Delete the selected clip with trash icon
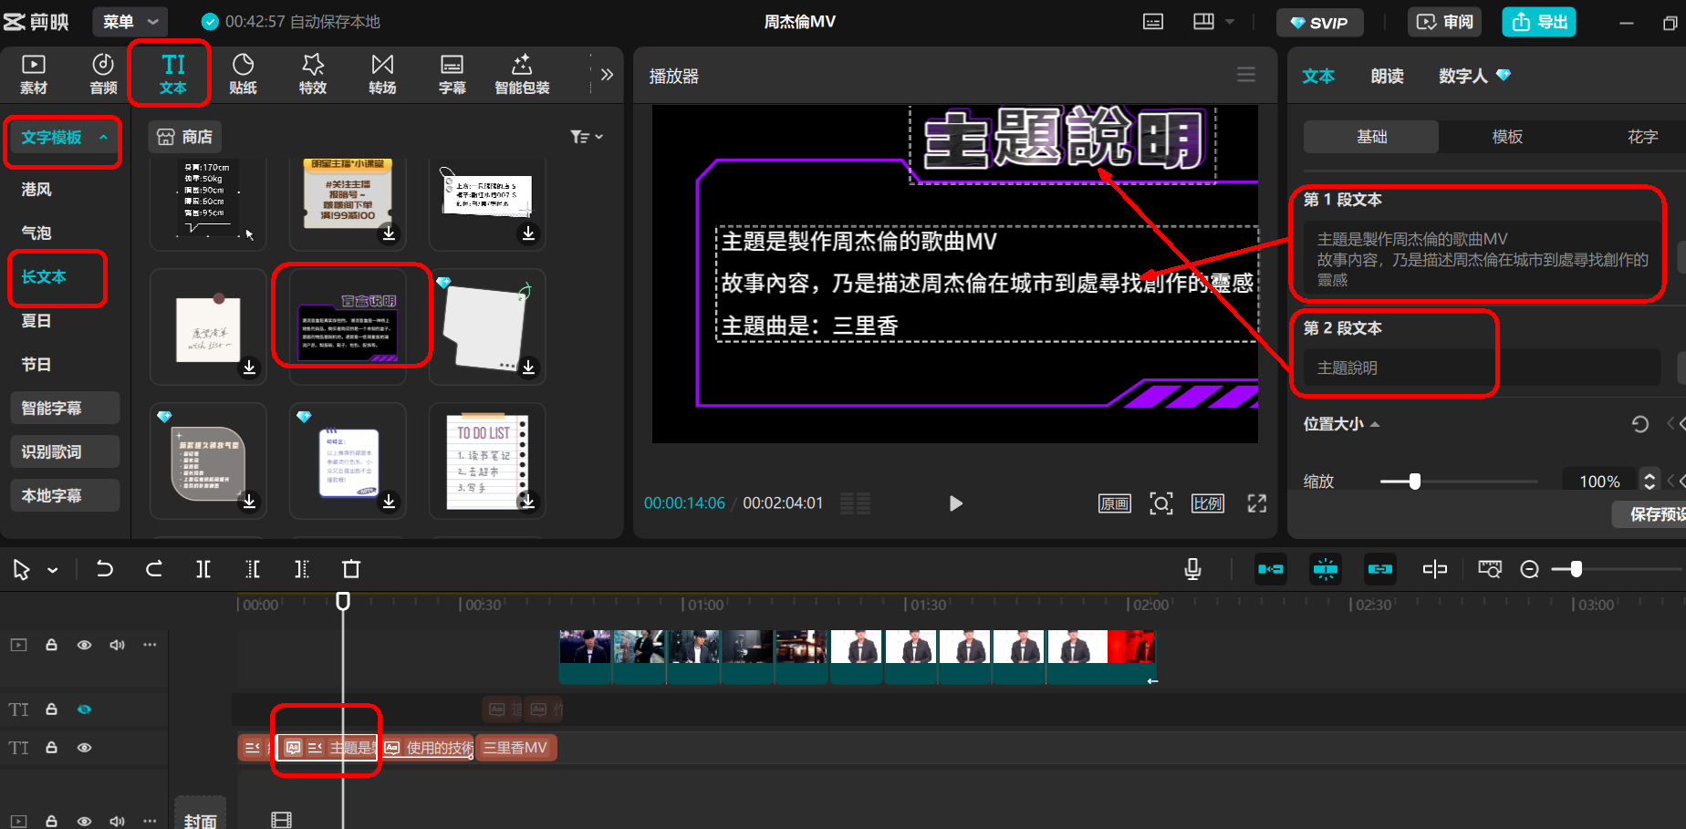This screenshot has width=1686, height=829. pyautogui.click(x=351, y=569)
